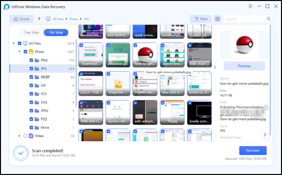Uncheck the PNG checkbox
Screen dimensions: 282x175
(x=31, y=60)
